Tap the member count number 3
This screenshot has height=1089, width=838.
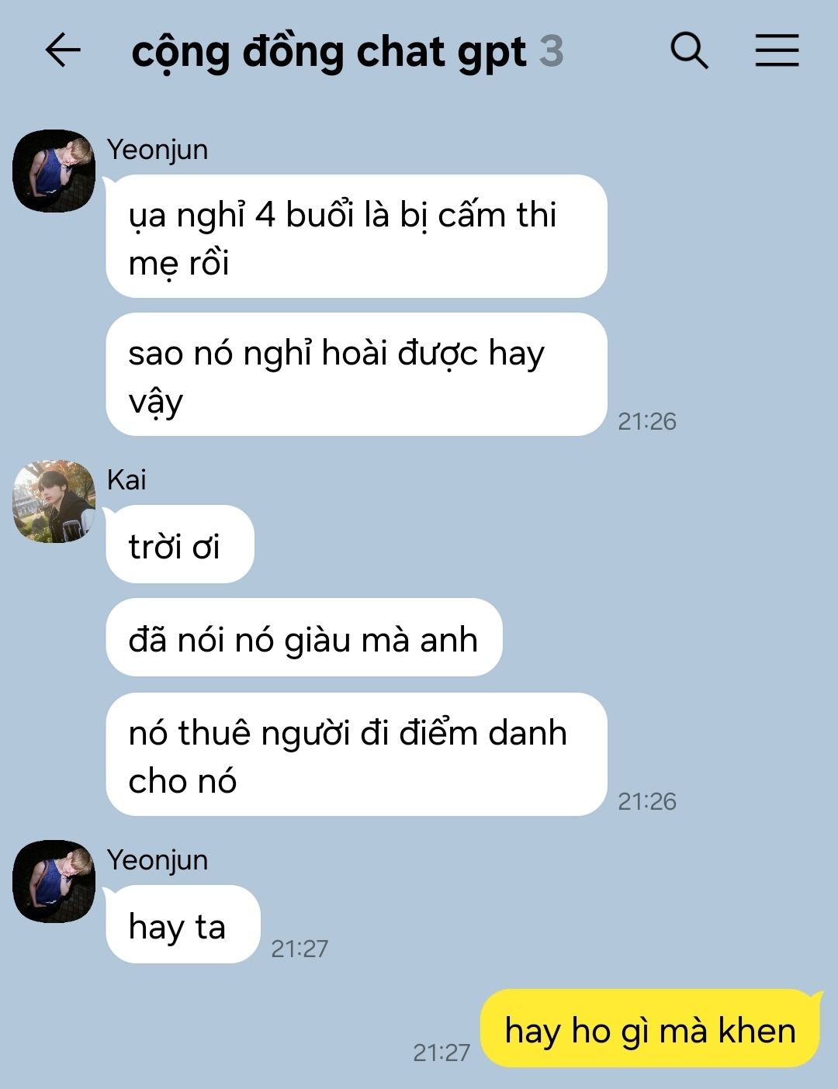pyautogui.click(x=551, y=51)
